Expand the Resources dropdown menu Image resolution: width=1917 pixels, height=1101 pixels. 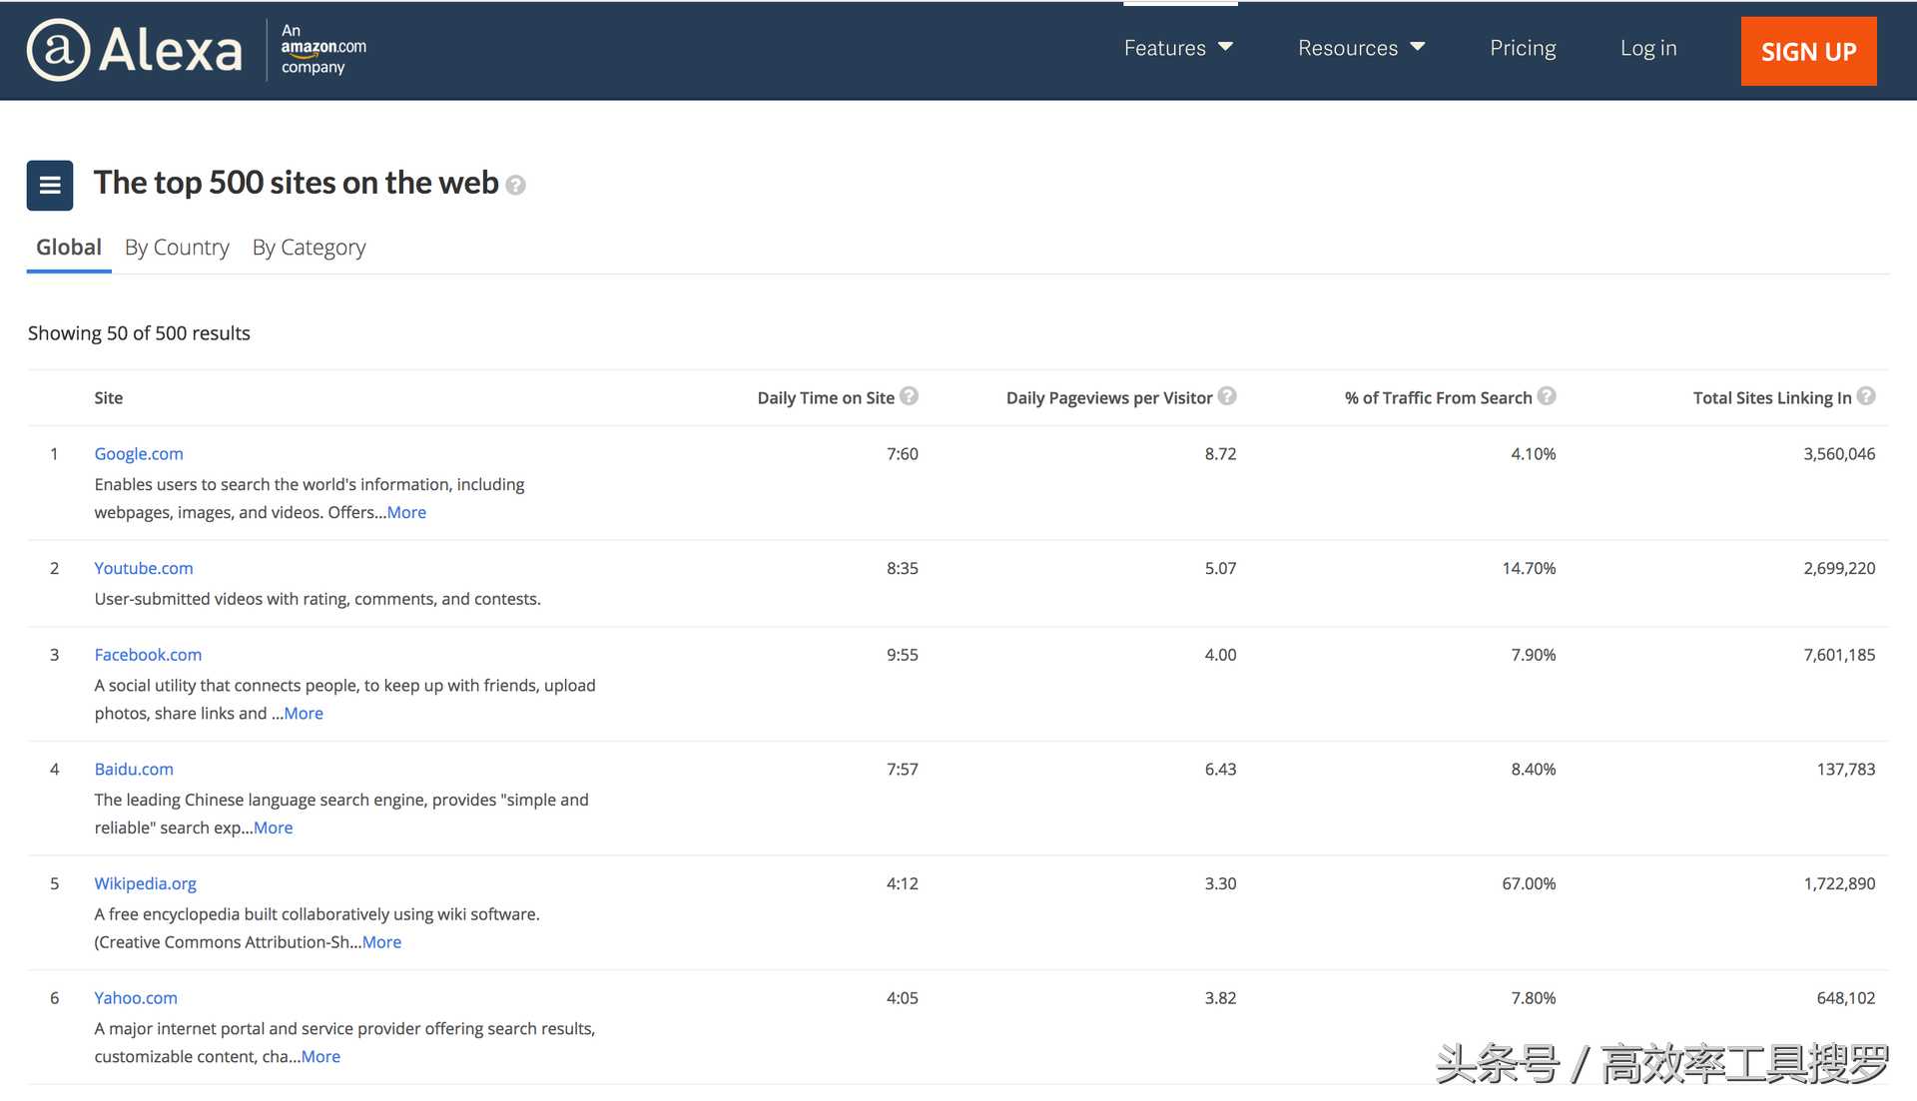click(1362, 48)
